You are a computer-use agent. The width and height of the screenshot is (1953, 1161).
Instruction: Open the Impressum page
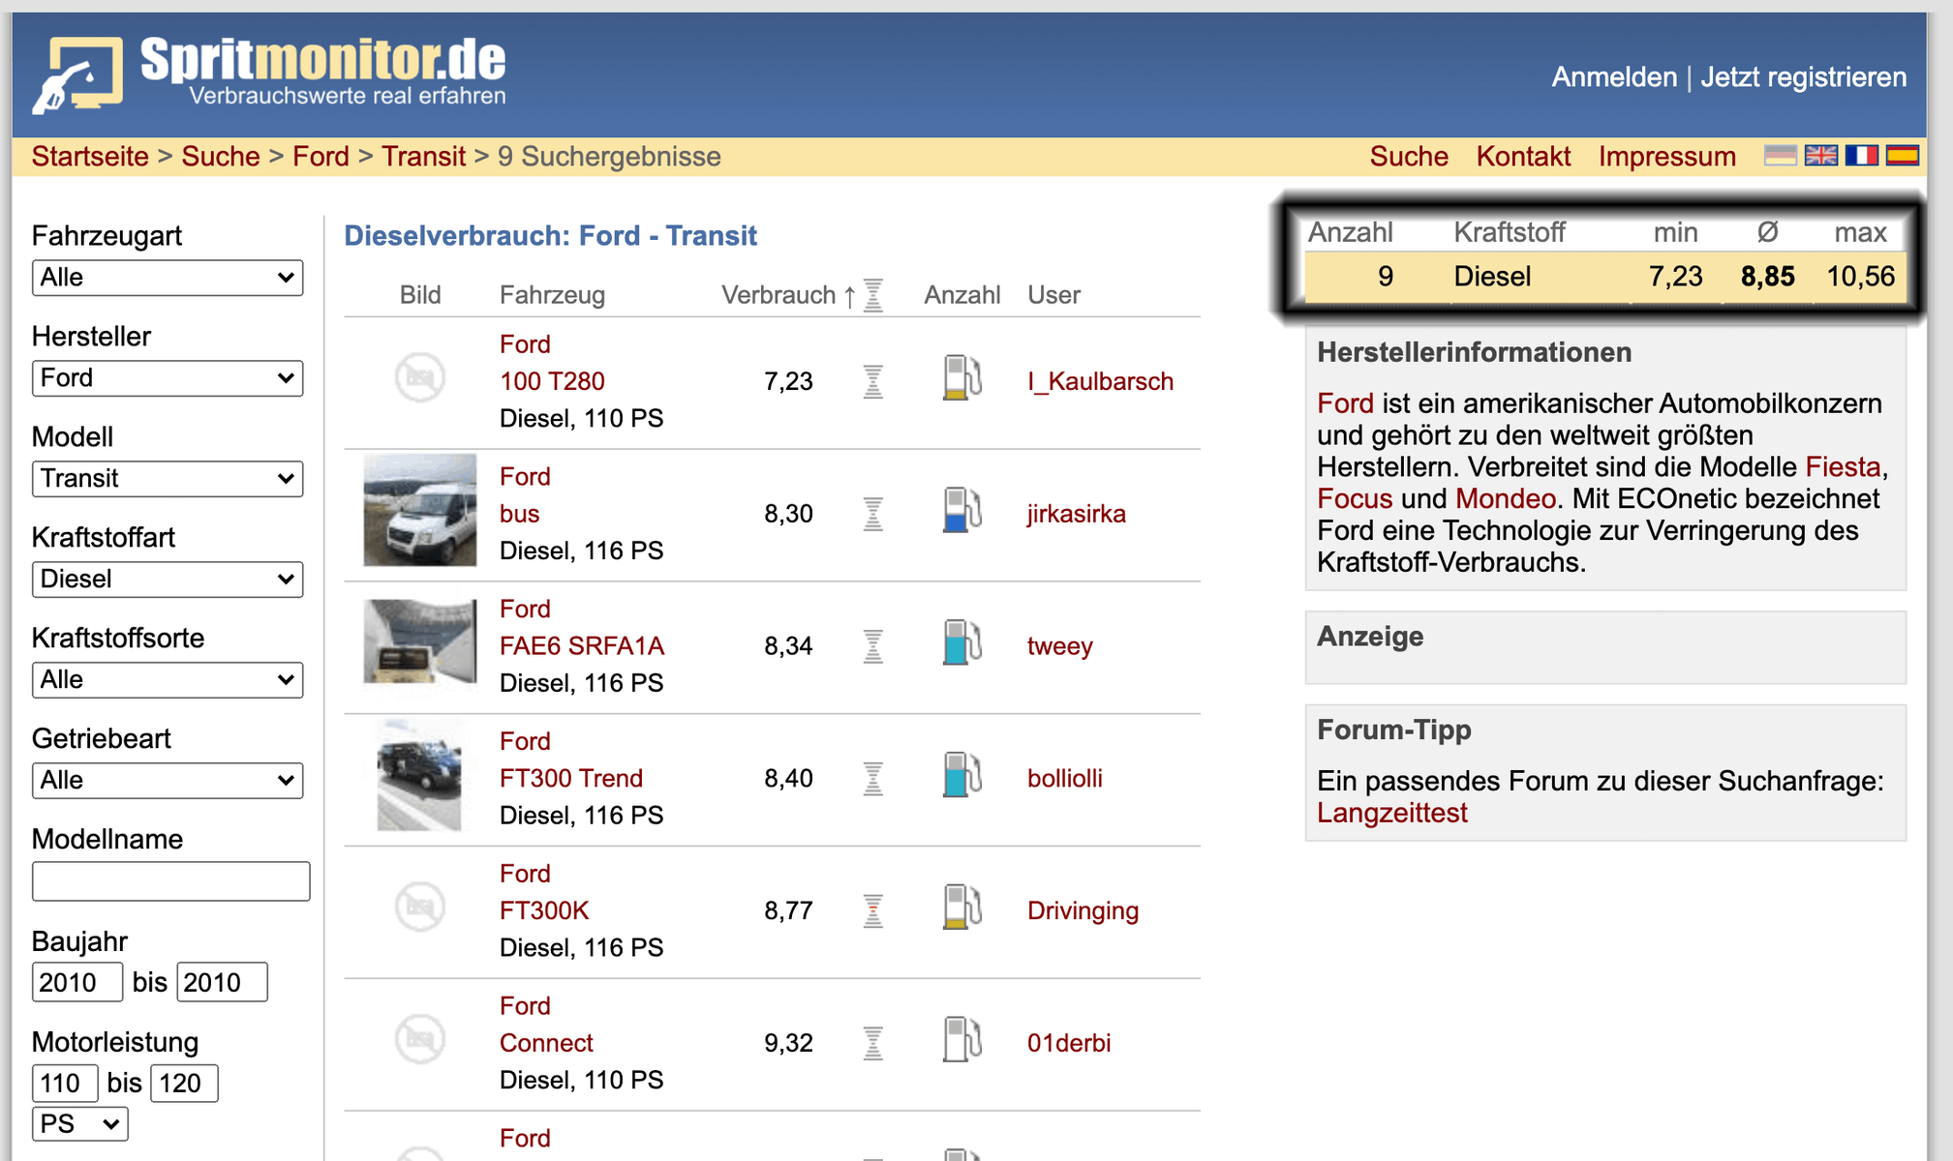tap(1666, 157)
